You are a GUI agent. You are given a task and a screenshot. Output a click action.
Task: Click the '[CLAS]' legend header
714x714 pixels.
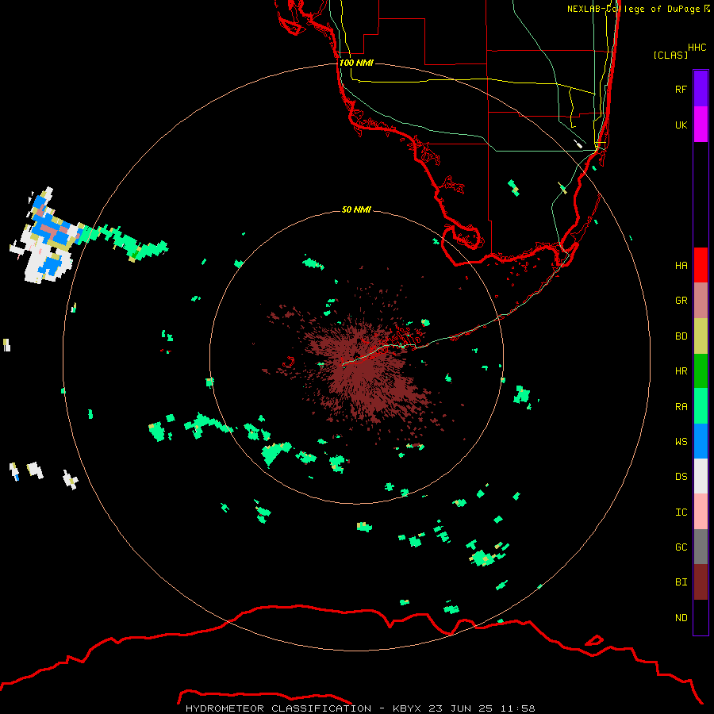coord(670,55)
